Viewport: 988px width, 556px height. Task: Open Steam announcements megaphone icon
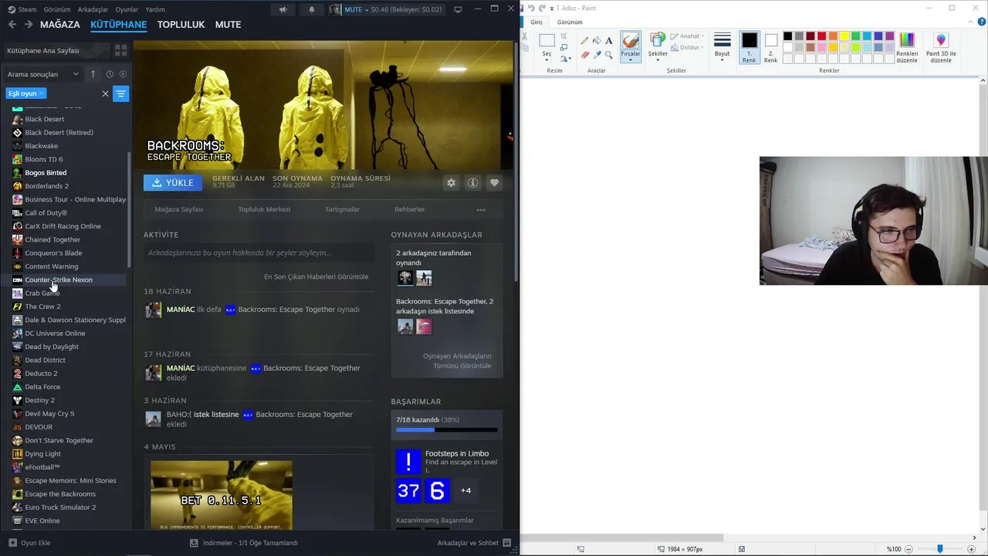[x=283, y=9]
